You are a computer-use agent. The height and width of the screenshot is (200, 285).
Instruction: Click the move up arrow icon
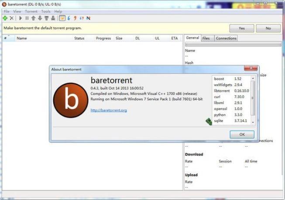[33, 18]
